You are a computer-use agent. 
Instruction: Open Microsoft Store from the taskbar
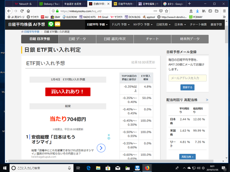pos(108,168)
